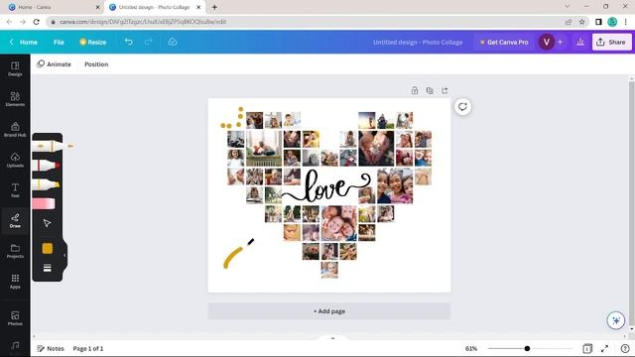The width and height of the screenshot is (635, 357).
Task: Open the yellow brush color swatch
Action: pos(47,248)
